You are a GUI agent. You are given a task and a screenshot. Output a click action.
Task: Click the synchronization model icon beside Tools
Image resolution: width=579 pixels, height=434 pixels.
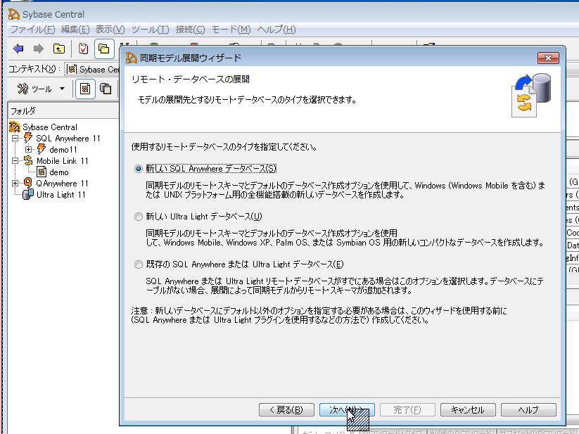click(86, 89)
